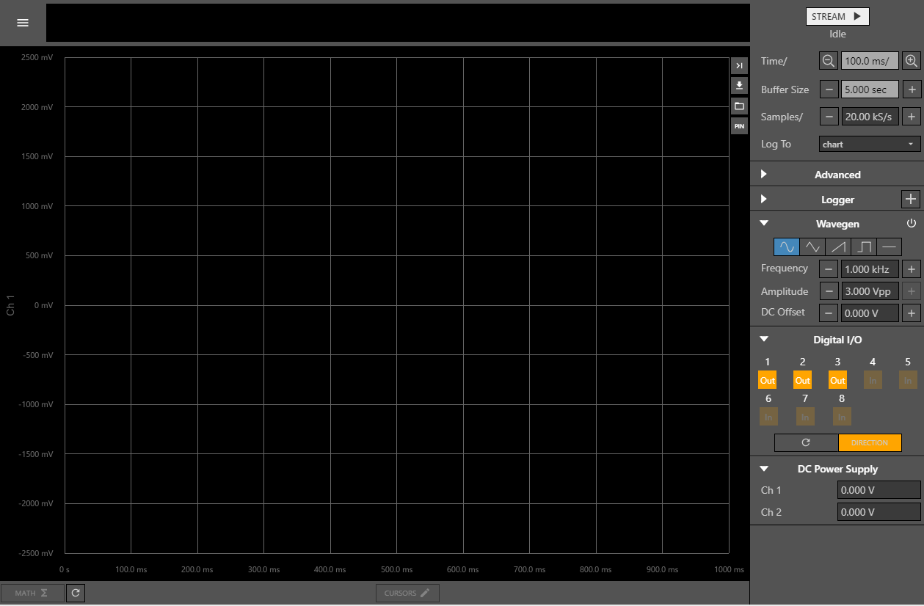Viewport: 924px width, 606px height.
Task: Start streaming with STREAM button
Action: 837,17
